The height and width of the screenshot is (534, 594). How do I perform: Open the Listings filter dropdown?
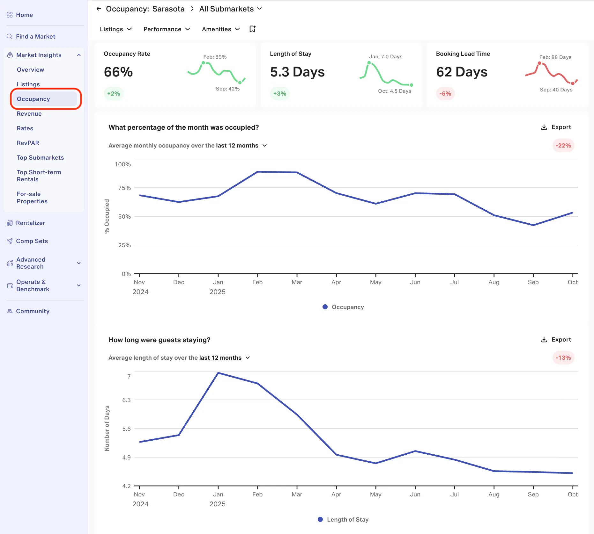[x=116, y=29]
